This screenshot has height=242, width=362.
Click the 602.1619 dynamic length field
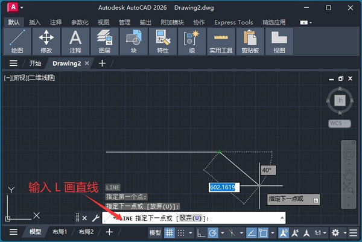click(224, 187)
